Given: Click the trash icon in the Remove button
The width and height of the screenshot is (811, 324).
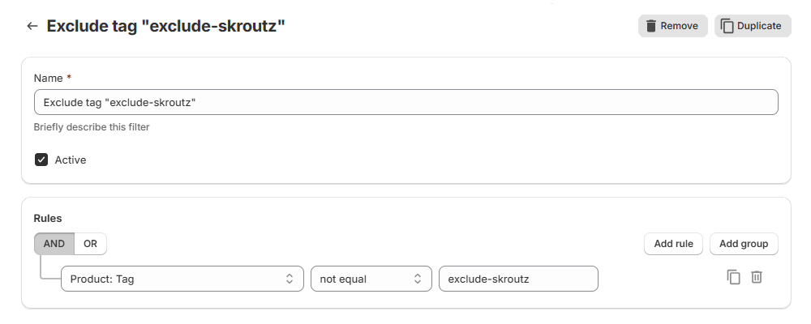Looking at the screenshot, I should [x=650, y=26].
